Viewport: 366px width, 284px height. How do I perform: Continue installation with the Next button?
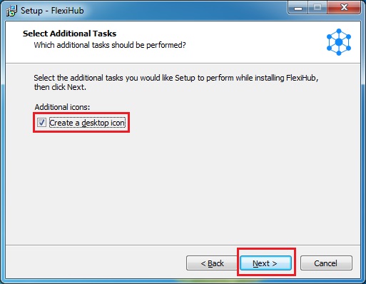pyautogui.click(x=265, y=263)
